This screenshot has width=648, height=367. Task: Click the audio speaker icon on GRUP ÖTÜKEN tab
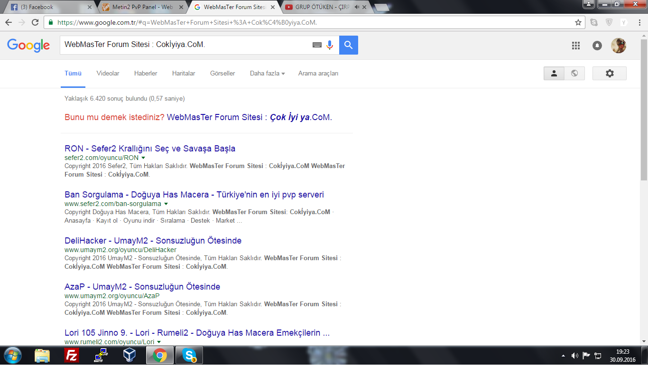click(357, 7)
